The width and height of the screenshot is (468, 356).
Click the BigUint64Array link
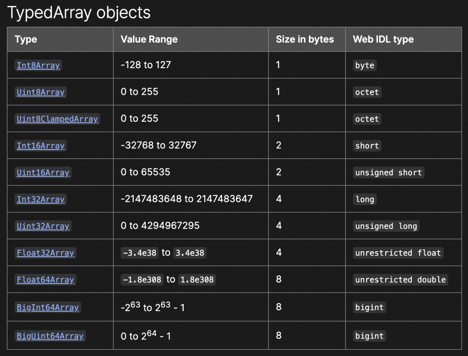(x=50, y=336)
